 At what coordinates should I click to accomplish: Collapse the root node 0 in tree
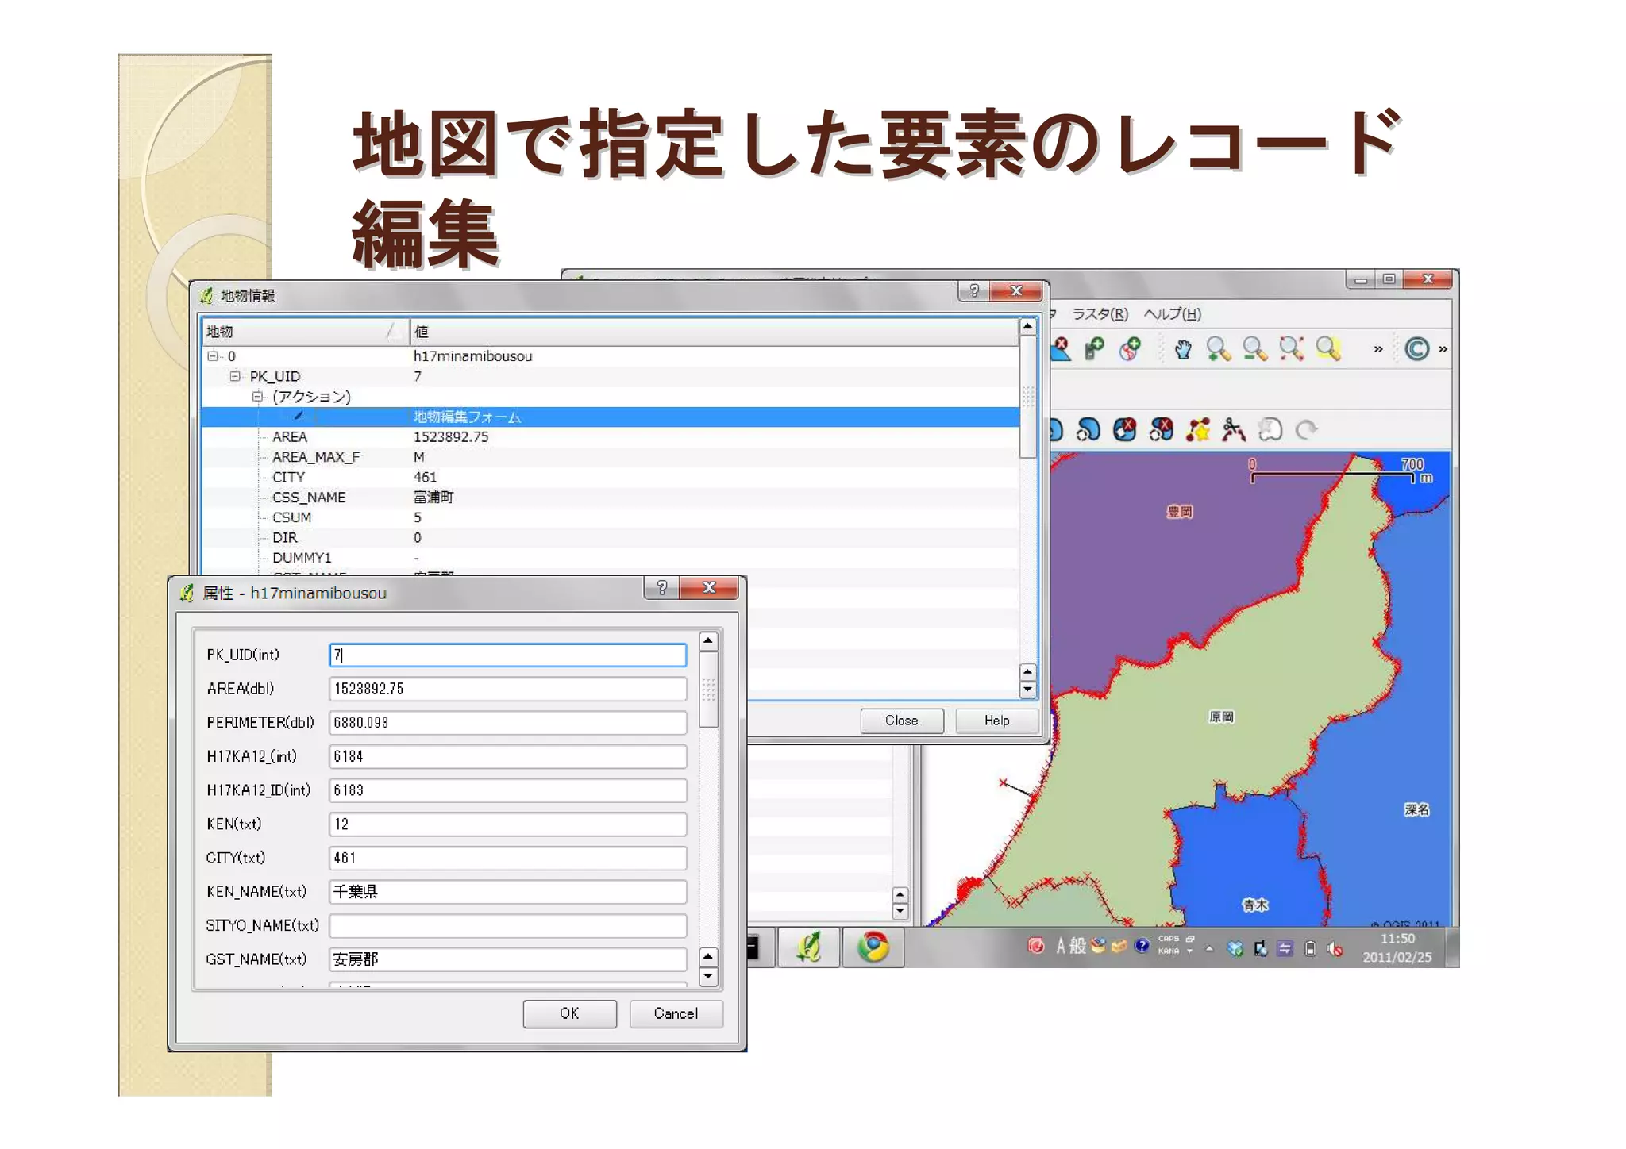212,356
